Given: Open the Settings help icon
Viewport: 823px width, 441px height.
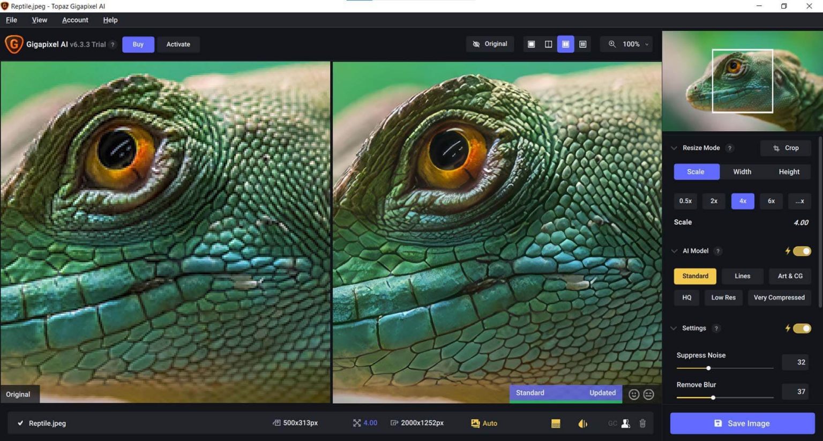Looking at the screenshot, I should pos(716,328).
